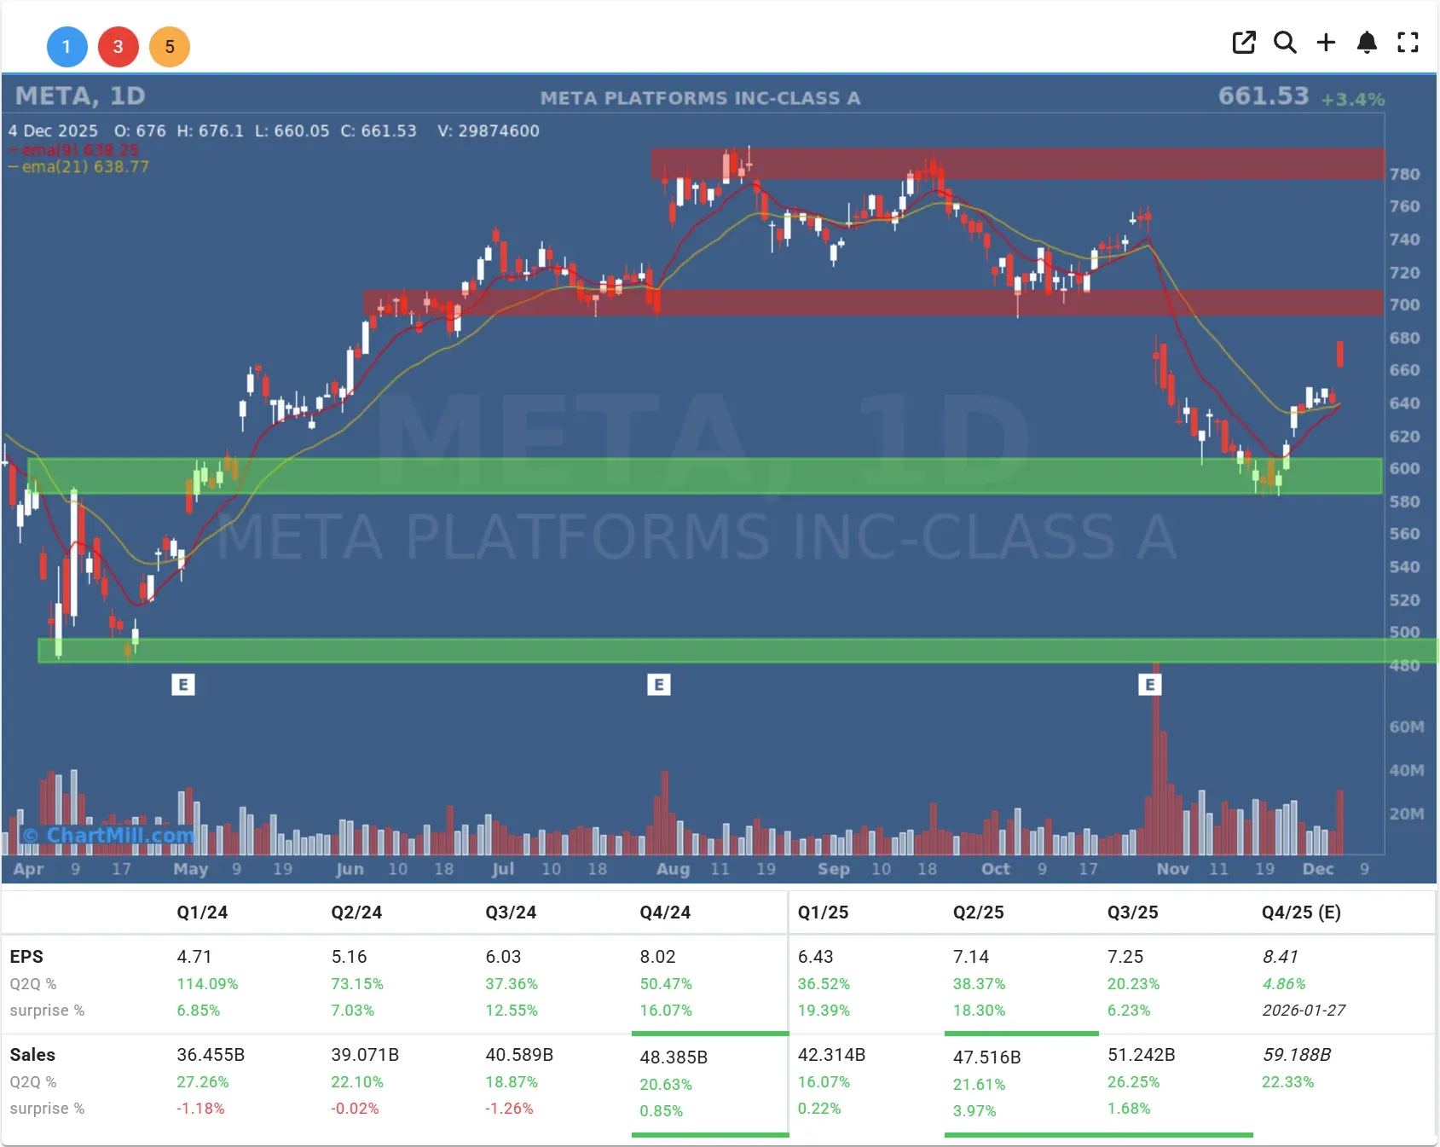
Task: Select the Q1/24 column header
Action: tap(201, 912)
